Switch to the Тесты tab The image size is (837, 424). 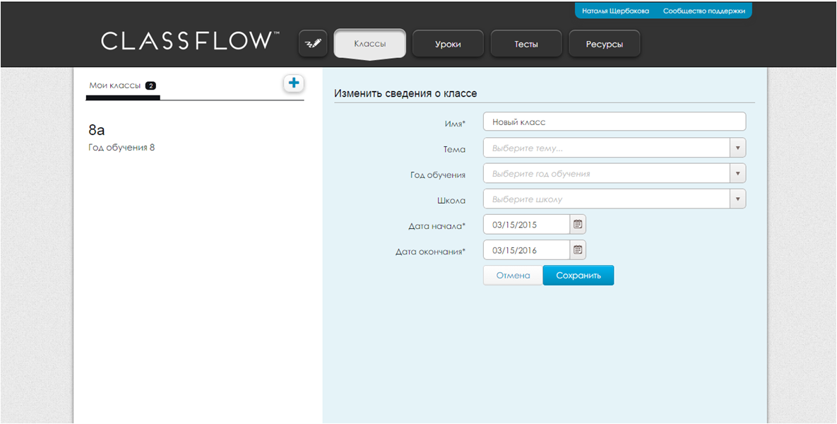click(526, 43)
